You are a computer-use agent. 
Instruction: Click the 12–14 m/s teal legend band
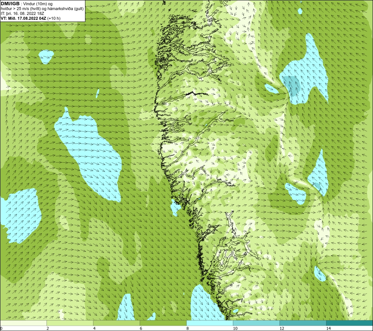coord(303,323)
